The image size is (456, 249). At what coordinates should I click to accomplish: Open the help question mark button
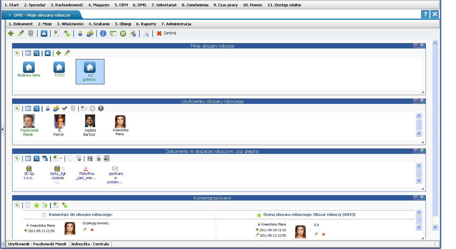(x=425, y=14)
